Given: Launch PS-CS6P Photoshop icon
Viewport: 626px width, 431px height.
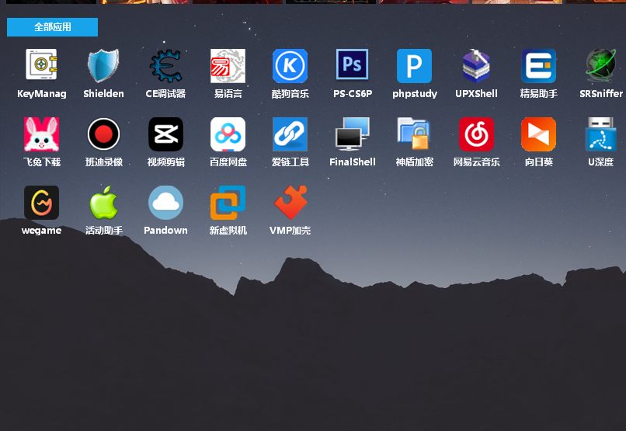Looking at the screenshot, I should pyautogui.click(x=352, y=66).
